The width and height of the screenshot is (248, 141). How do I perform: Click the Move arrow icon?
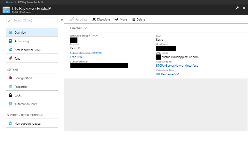tap(116, 19)
